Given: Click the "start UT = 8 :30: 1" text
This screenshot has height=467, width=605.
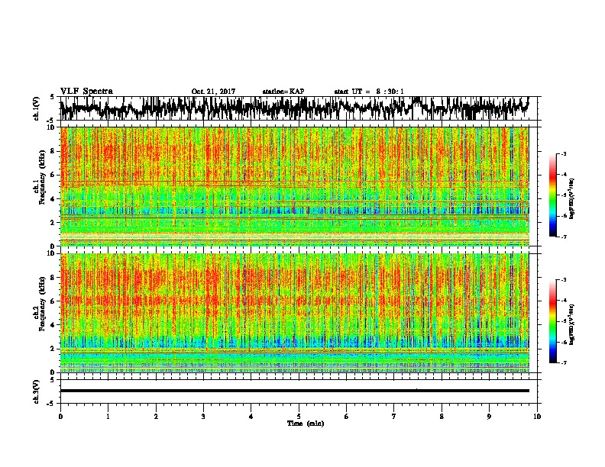Looking at the screenshot, I should click(369, 92).
